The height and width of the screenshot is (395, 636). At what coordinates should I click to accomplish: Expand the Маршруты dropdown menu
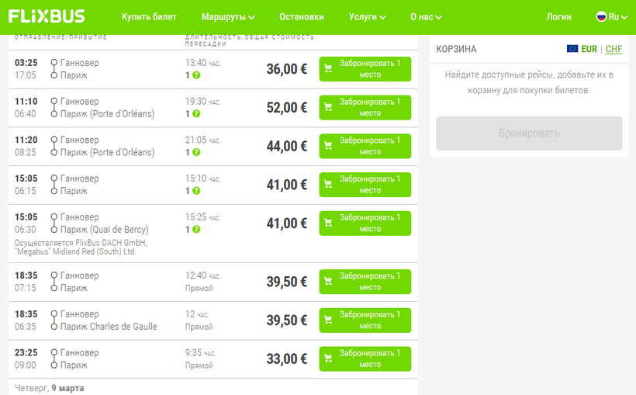227,17
